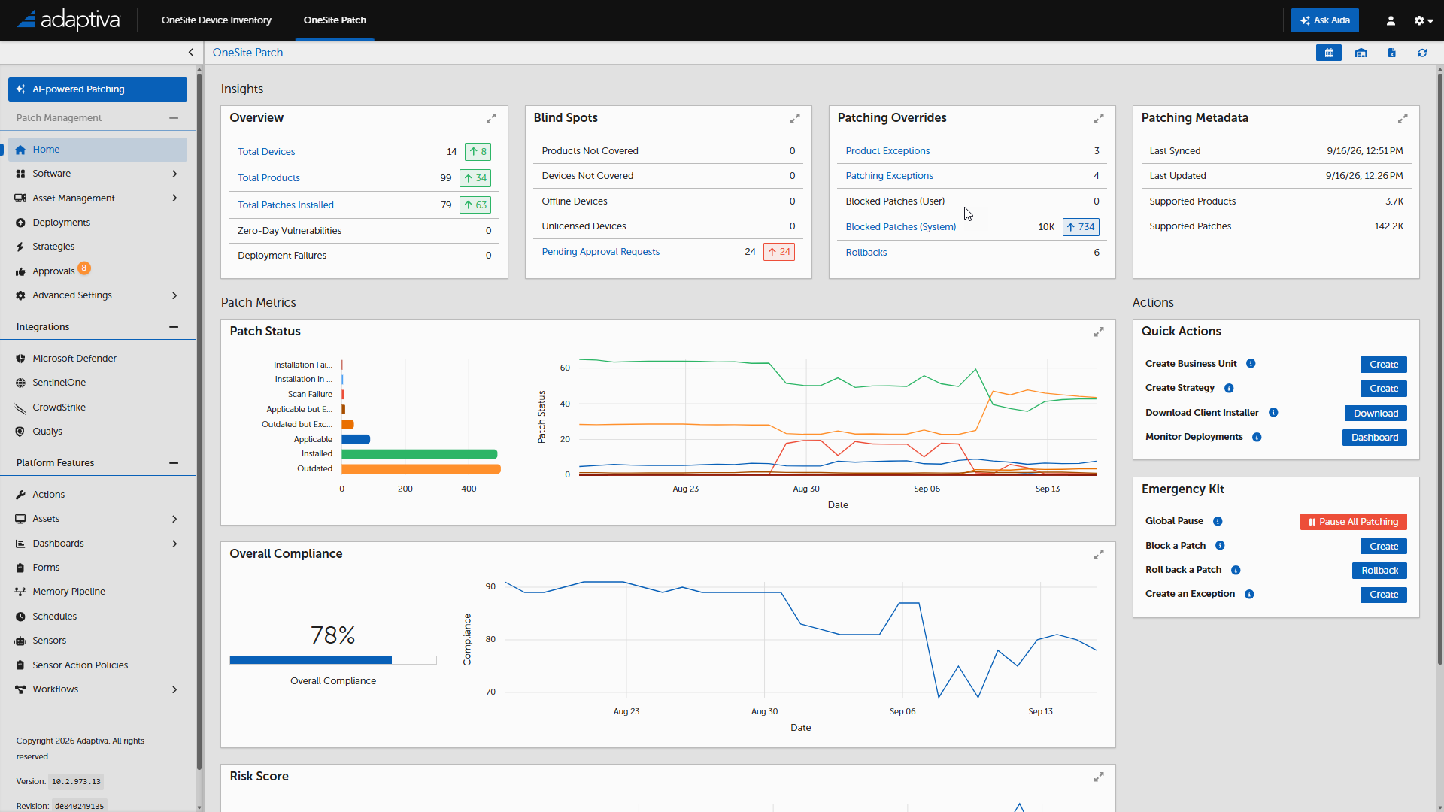The width and height of the screenshot is (1444, 812).
Task: Show info for Block a Patch
Action: [1220, 546]
